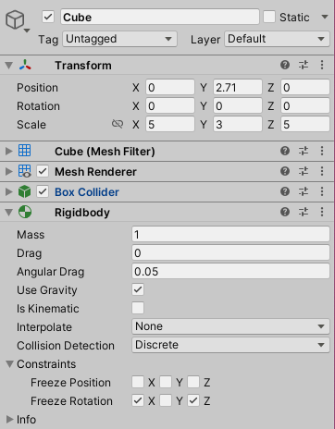The height and width of the screenshot is (429, 335).
Task: Click the Mesh Filter grid icon
Action: point(25,151)
